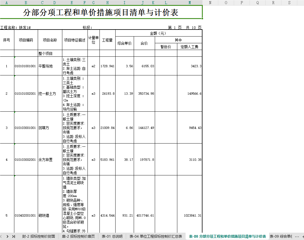Select column header A
Screen dimensions: 304x240
click(x=7, y=3)
